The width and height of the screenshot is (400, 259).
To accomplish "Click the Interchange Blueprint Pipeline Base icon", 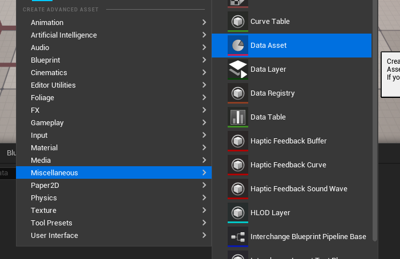I will [237, 237].
